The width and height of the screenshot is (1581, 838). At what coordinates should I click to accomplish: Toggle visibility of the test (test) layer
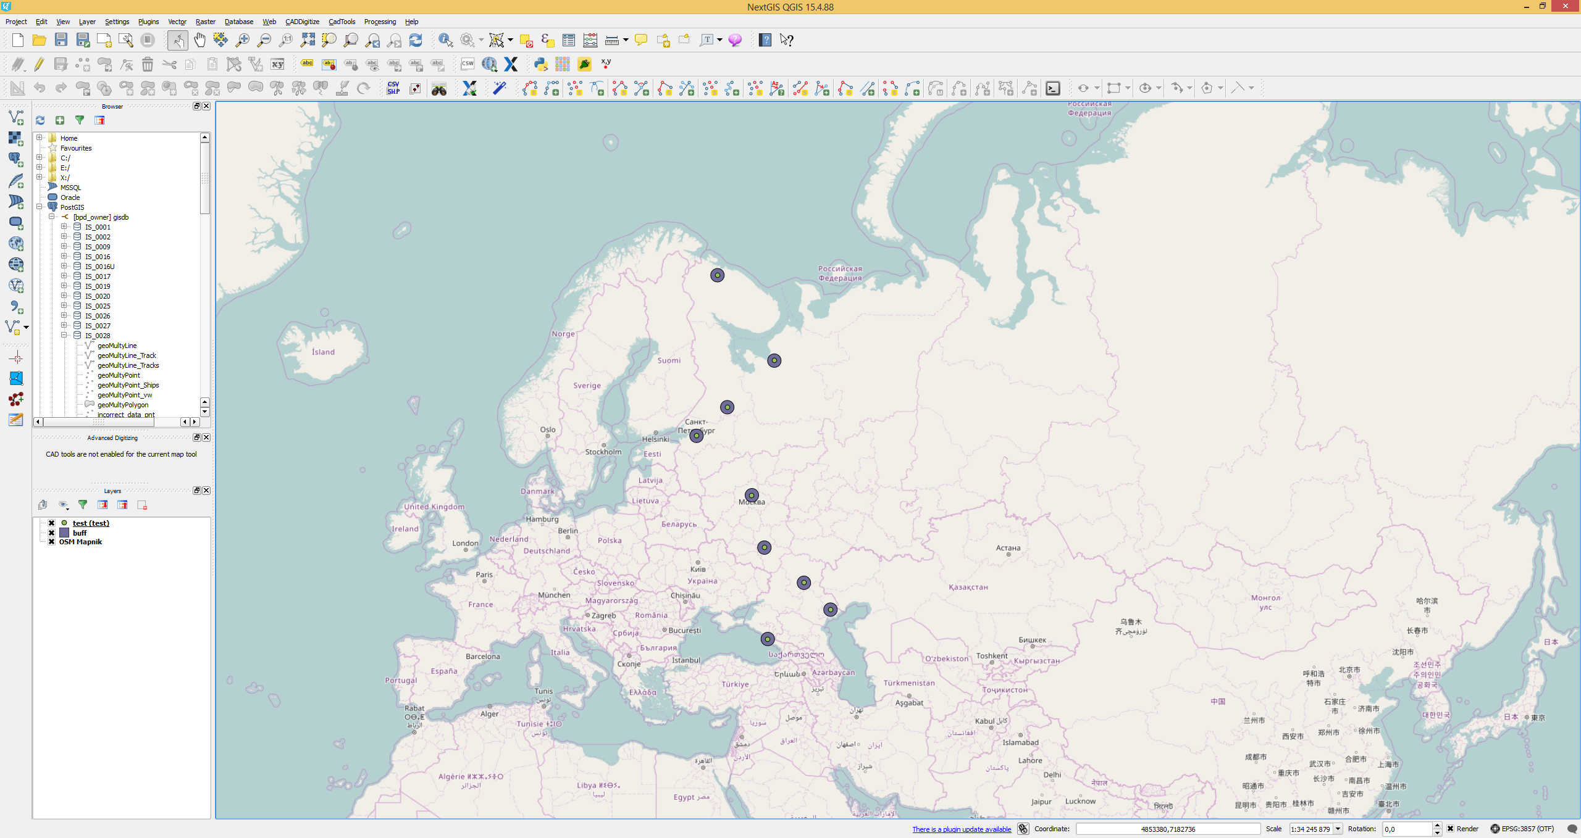(x=52, y=523)
